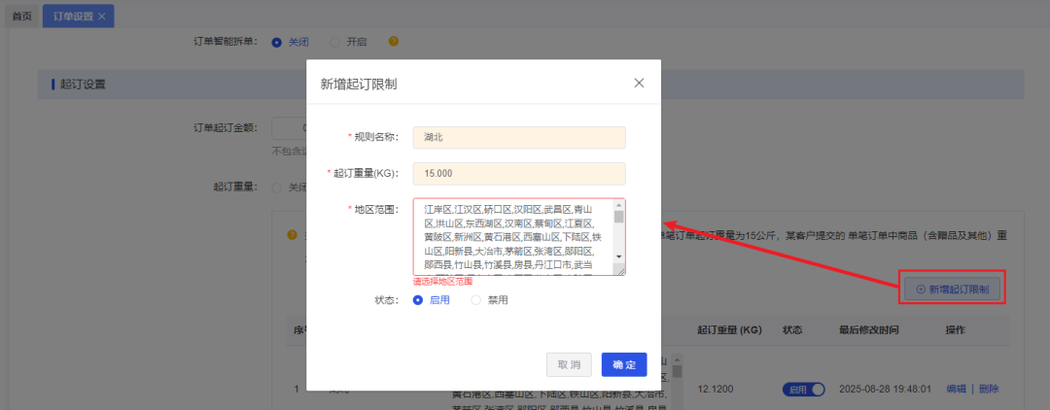Click the 取消 button
Screen dimensions: 1050x410
[569, 364]
